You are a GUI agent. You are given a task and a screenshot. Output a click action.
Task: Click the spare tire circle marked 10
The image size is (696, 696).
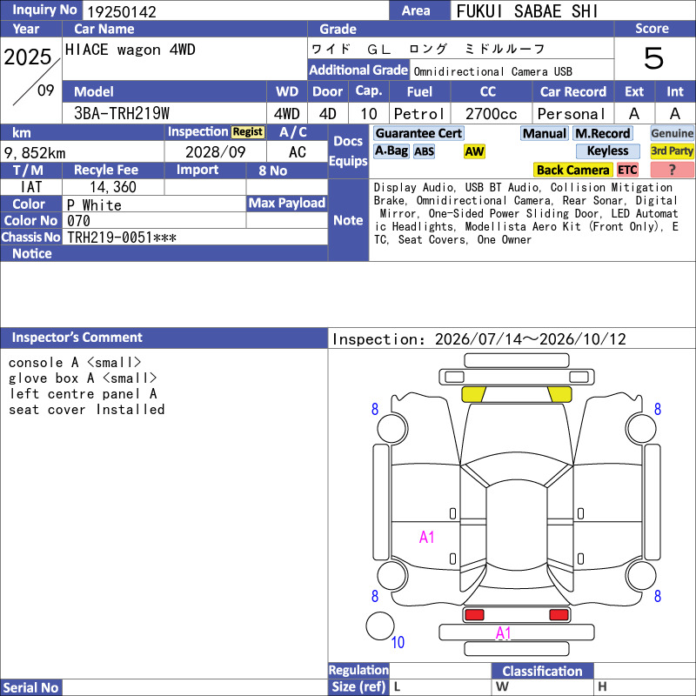380,626
